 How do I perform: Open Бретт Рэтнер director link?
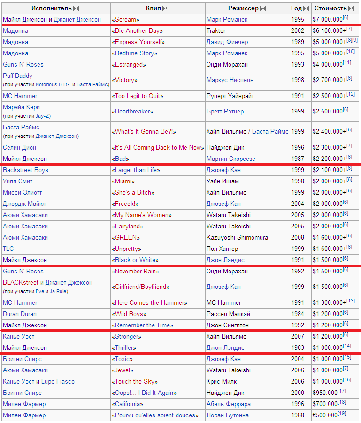point(225,112)
